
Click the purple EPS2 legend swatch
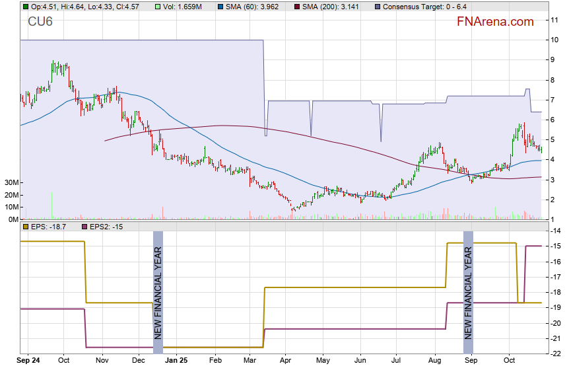click(x=84, y=227)
